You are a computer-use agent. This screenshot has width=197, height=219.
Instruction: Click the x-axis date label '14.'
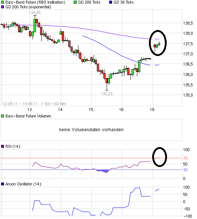(x=61, y=109)
